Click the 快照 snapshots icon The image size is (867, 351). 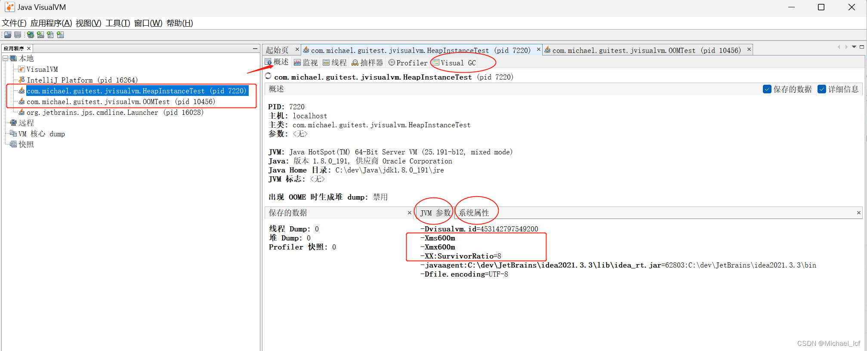(x=13, y=144)
